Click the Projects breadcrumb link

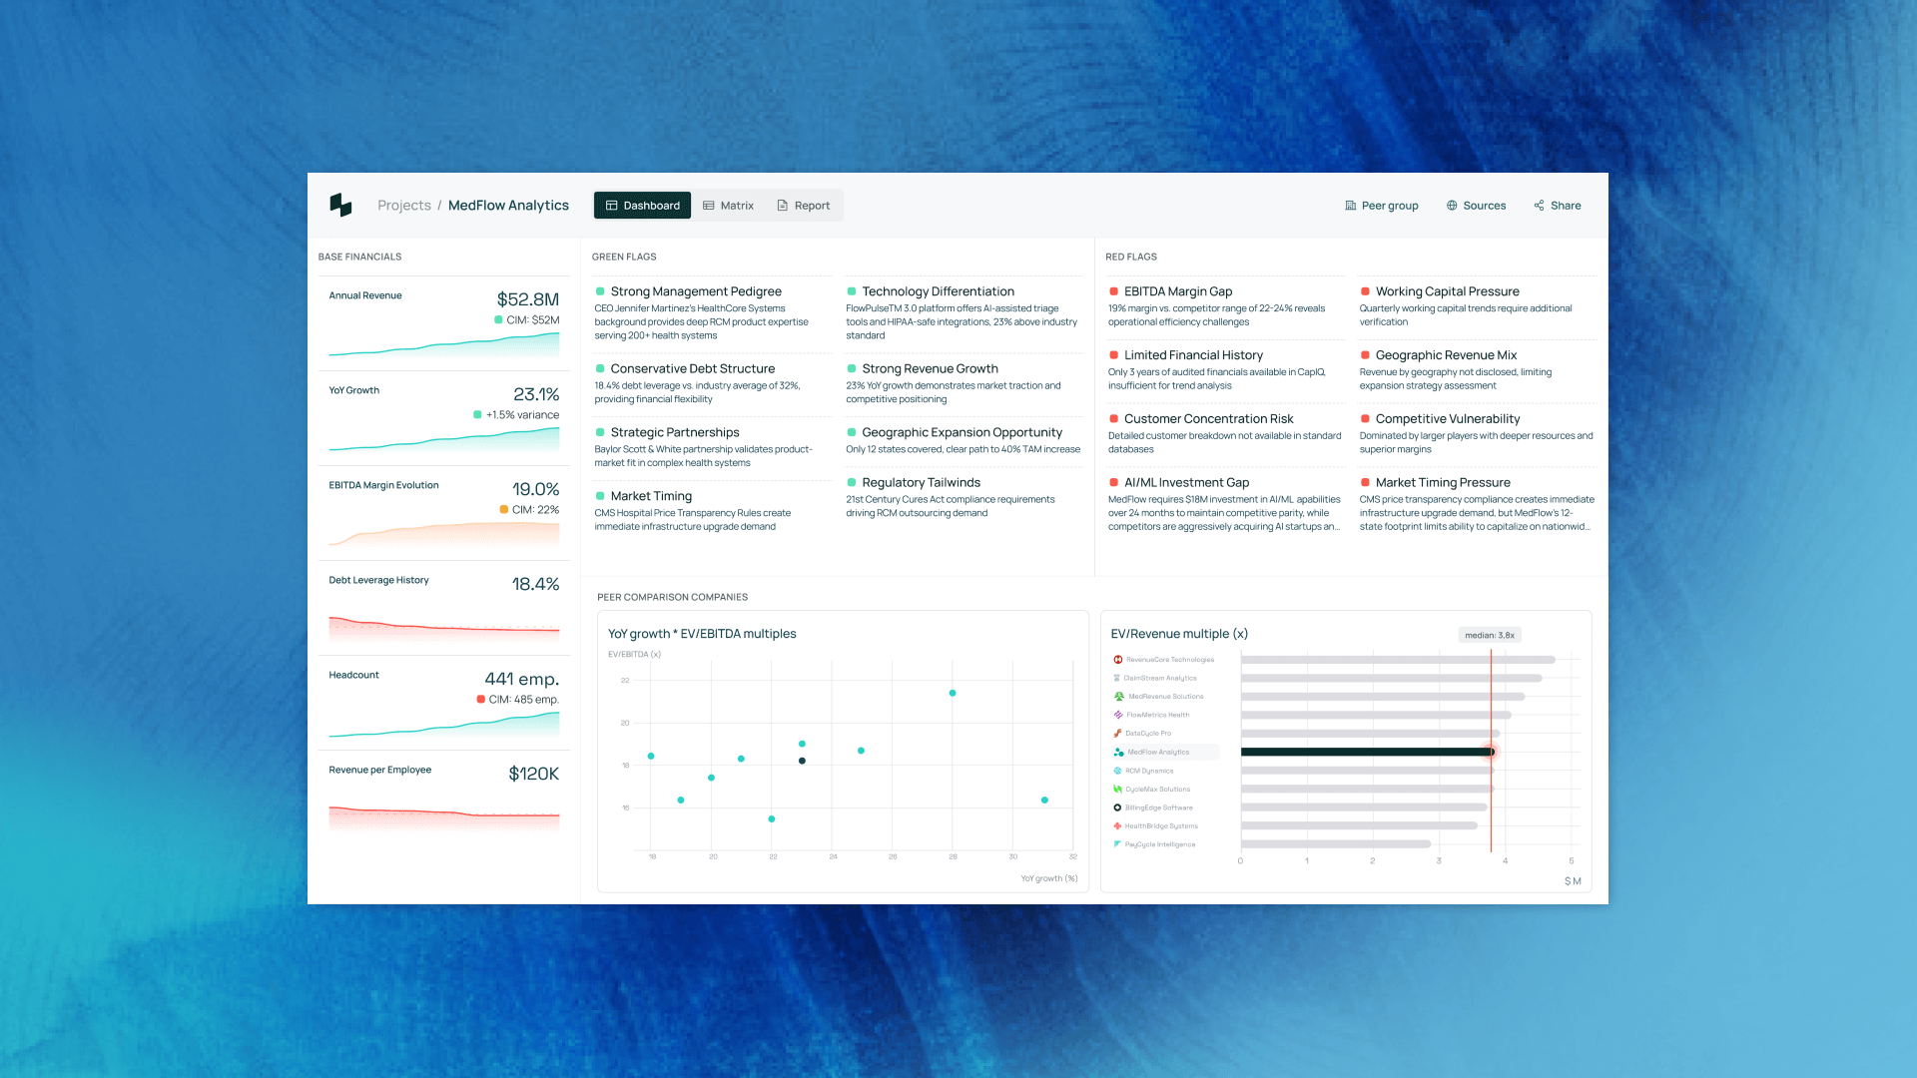pos(404,205)
